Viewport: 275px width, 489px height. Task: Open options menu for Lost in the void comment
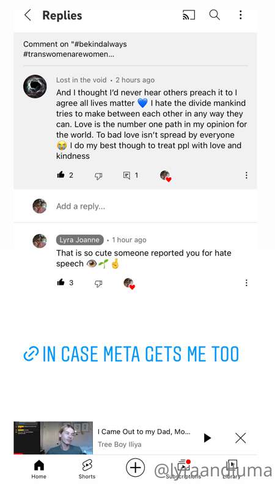pyautogui.click(x=246, y=175)
